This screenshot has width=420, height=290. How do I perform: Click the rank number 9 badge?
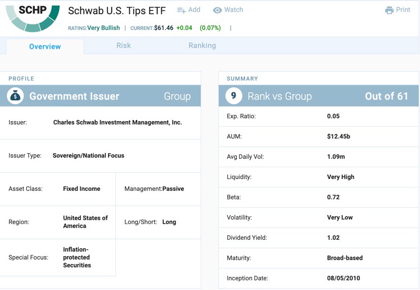233,96
